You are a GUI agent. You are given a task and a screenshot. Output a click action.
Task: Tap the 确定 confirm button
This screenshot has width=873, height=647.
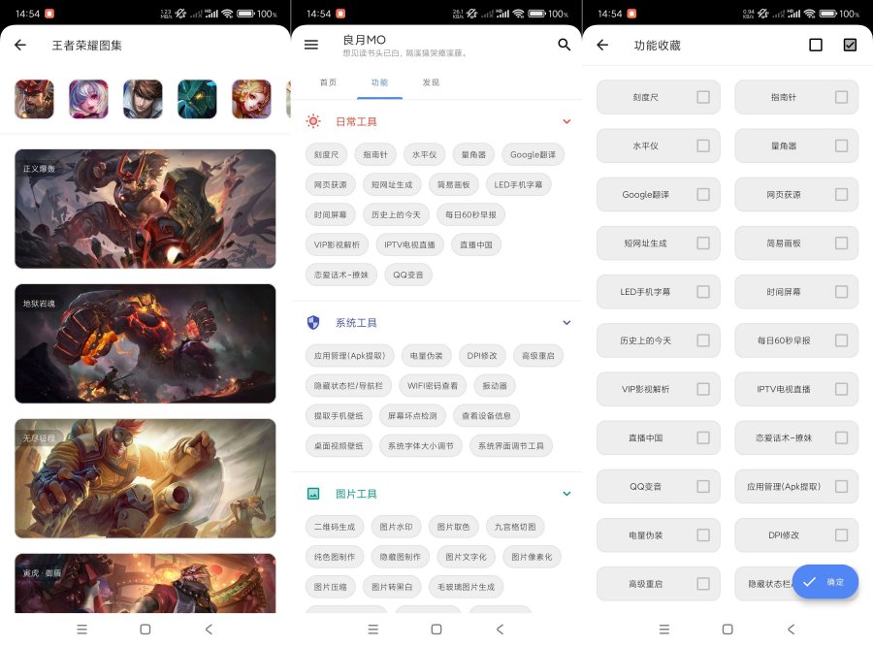[x=825, y=582]
